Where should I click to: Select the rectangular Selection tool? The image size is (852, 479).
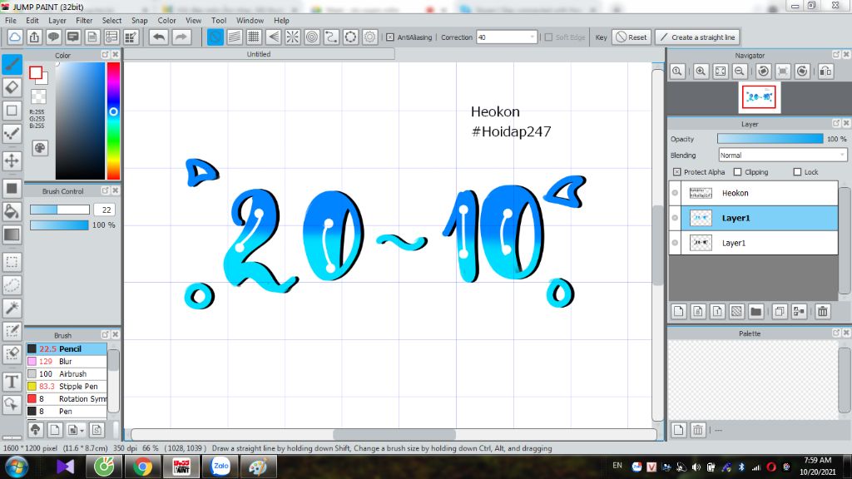point(12,262)
